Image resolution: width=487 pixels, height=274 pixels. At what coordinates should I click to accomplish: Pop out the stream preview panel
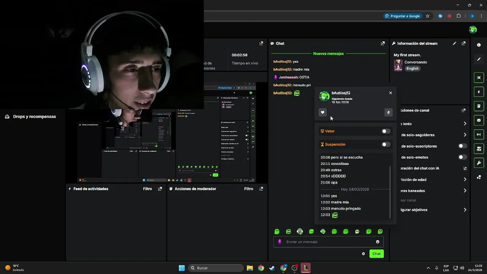261,43
